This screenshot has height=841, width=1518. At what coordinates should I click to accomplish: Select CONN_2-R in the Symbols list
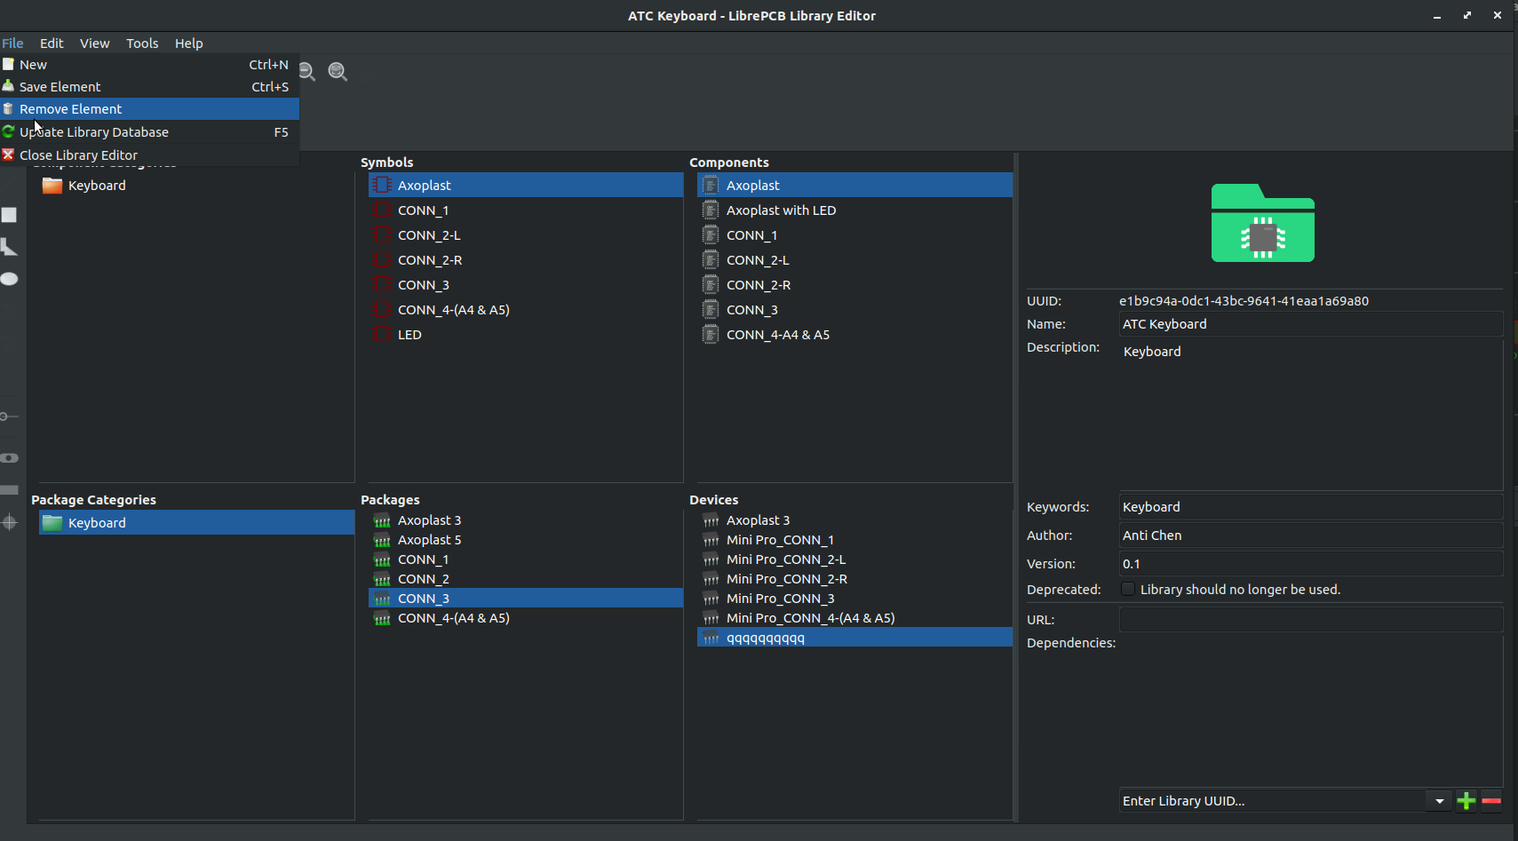click(526, 260)
